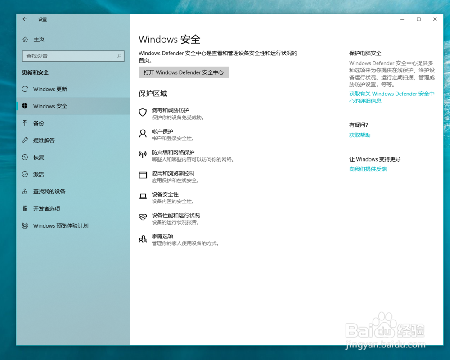Click the wrench icon for 疑难解答
Image resolution: width=450 pixels, height=360 pixels.
(25, 140)
